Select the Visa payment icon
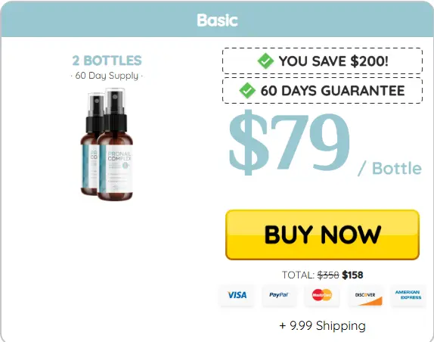 pos(237,295)
